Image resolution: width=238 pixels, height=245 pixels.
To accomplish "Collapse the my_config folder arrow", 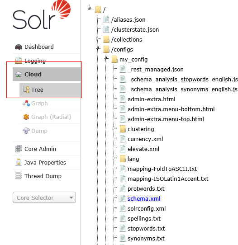I will tap(106, 58).
